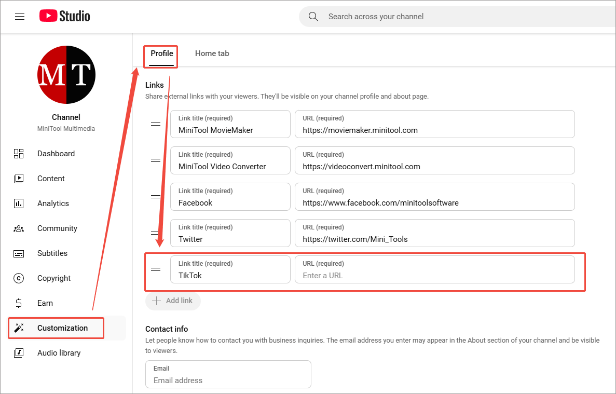
Task: Open the Audio library section
Action: point(67,353)
